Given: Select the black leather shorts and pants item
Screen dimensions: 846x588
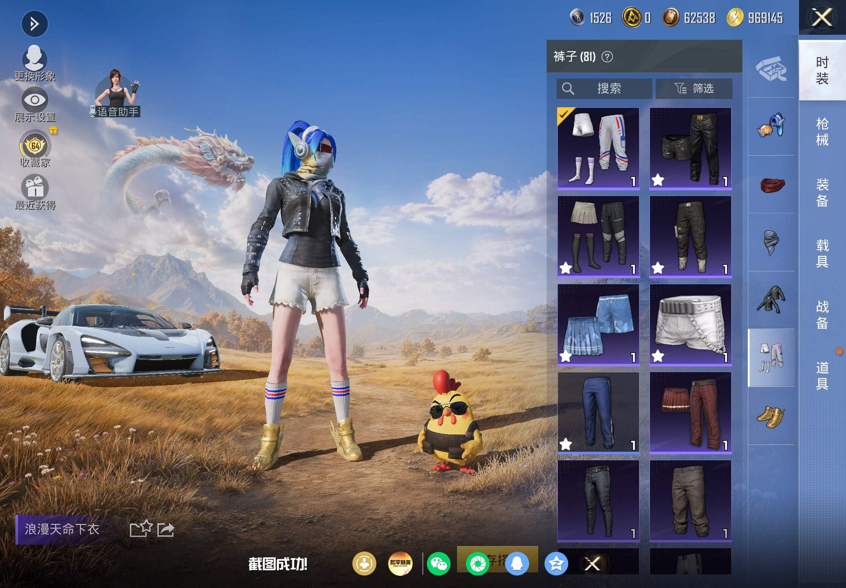Looking at the screenshot, I should pos(690,148).
